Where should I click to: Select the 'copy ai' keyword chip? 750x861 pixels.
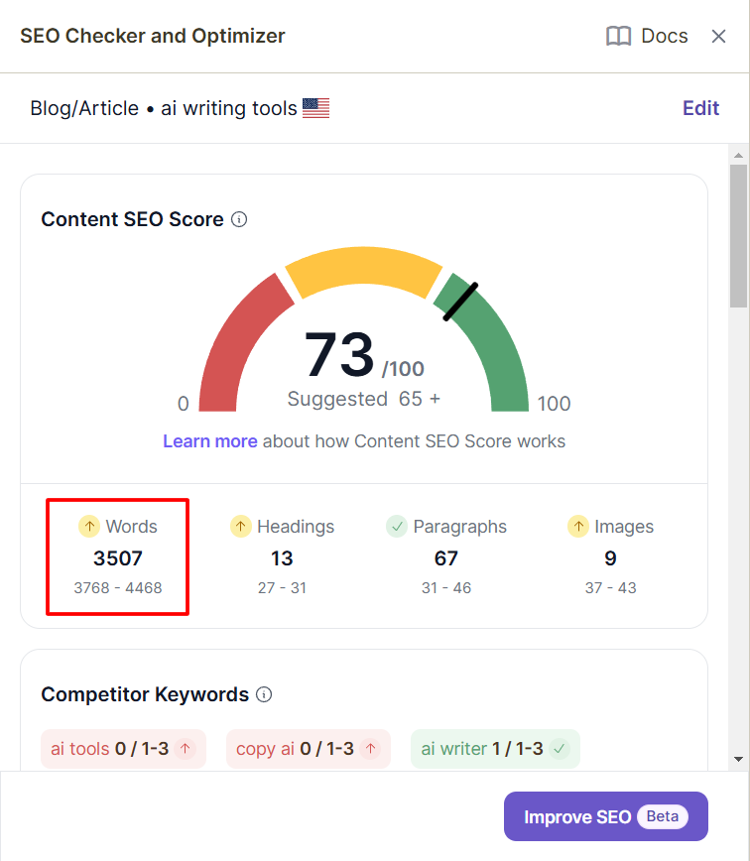pos(308,749)
